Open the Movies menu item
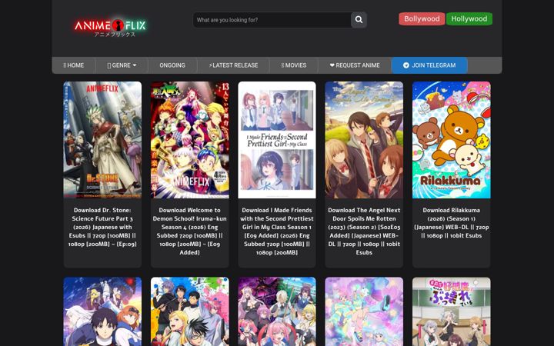This screenshot has width=554, height=346. (x=294, y=65)
